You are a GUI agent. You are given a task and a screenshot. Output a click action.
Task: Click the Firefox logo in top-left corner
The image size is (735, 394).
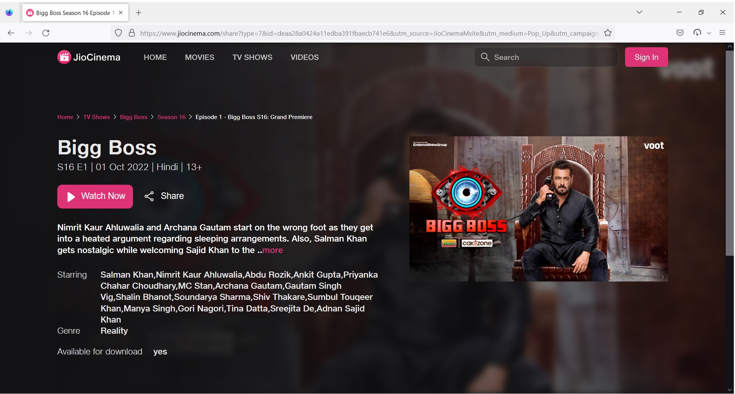[9, 12]
